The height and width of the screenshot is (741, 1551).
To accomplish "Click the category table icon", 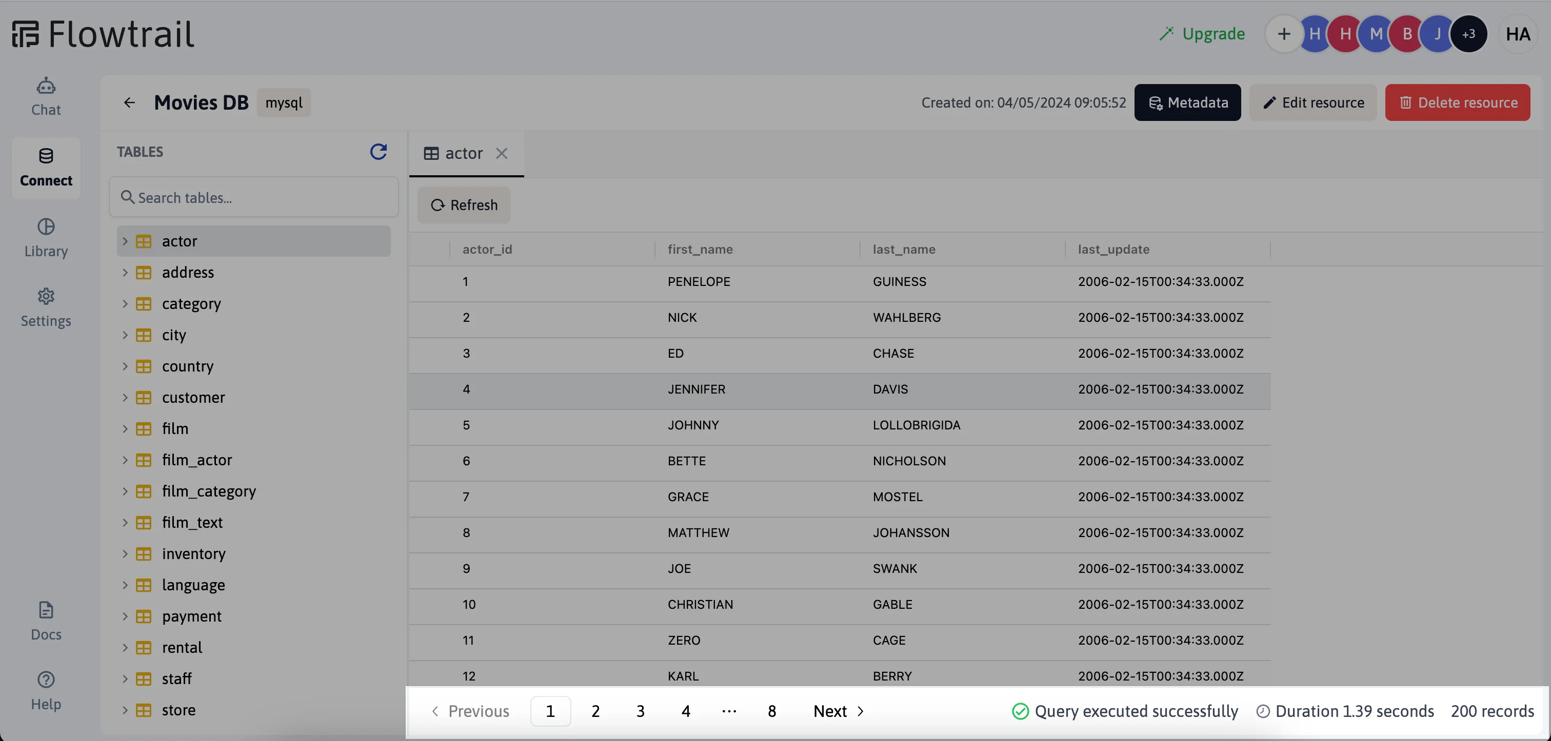I will click(x=143, y=304).
